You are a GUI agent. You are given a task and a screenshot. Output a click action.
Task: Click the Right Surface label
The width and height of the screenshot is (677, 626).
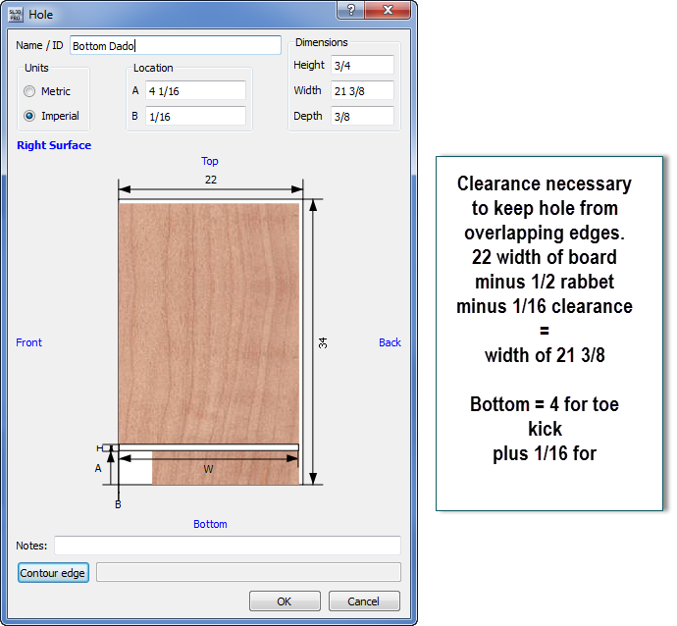click(x=54, y=145)
